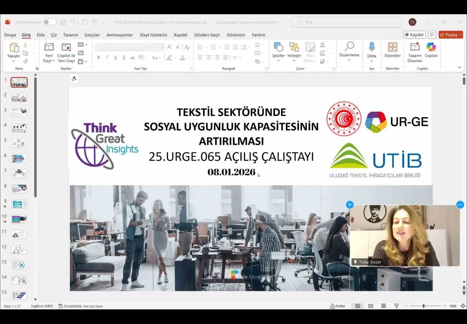
Task: Expand the Yapıştır paste options
Action: pos(13,60)
